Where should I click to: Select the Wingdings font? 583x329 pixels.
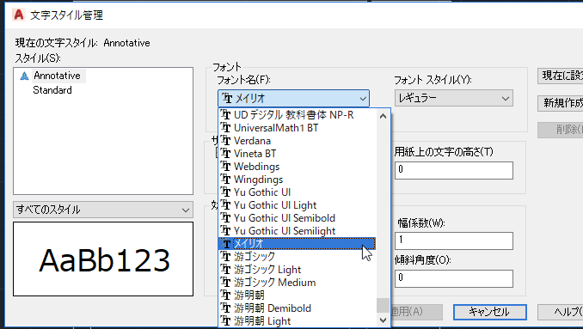[297, 180]
